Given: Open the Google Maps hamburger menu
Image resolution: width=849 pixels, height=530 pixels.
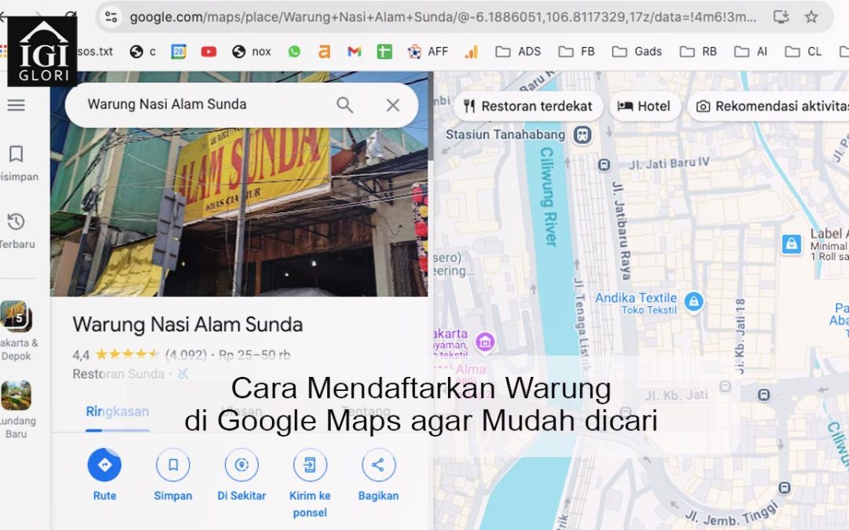Looking at the screenshot, I should (17, 105).
